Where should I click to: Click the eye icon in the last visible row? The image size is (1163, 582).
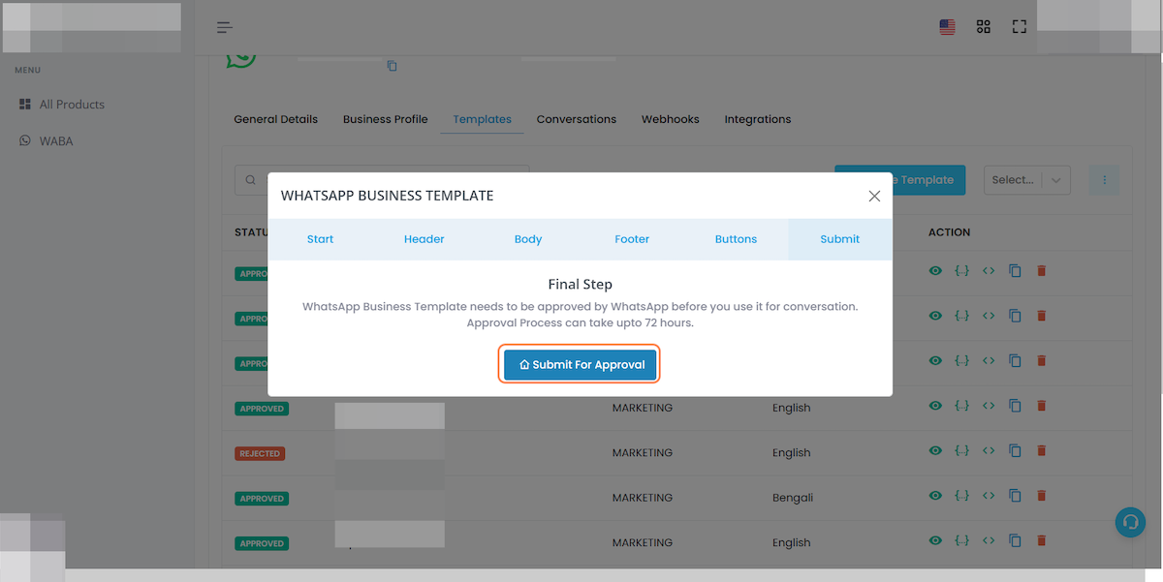coord(935,540)
